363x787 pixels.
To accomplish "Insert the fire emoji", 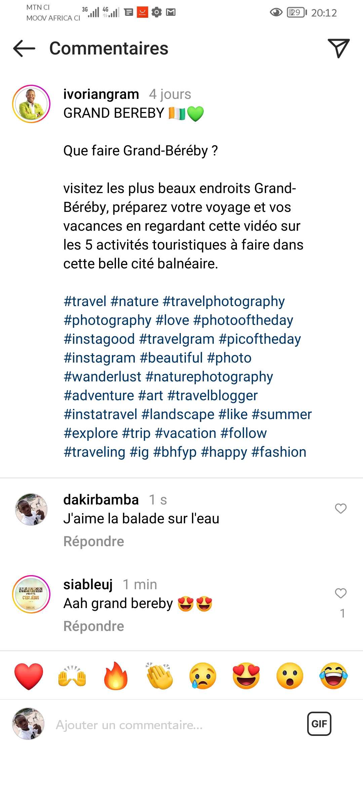I will click(116, 676).
